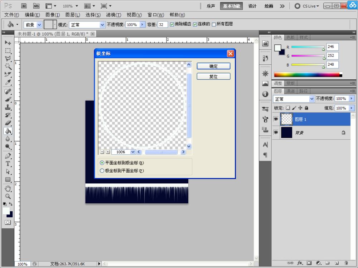Add layer style fx icon

pos(300,263)
